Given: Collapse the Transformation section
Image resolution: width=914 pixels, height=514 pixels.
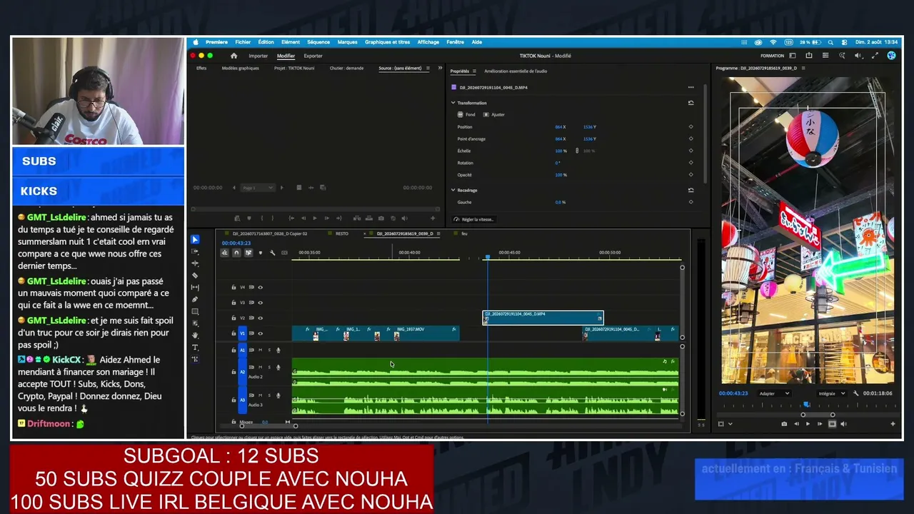Looking at the screenshot, I should point(453,103).
